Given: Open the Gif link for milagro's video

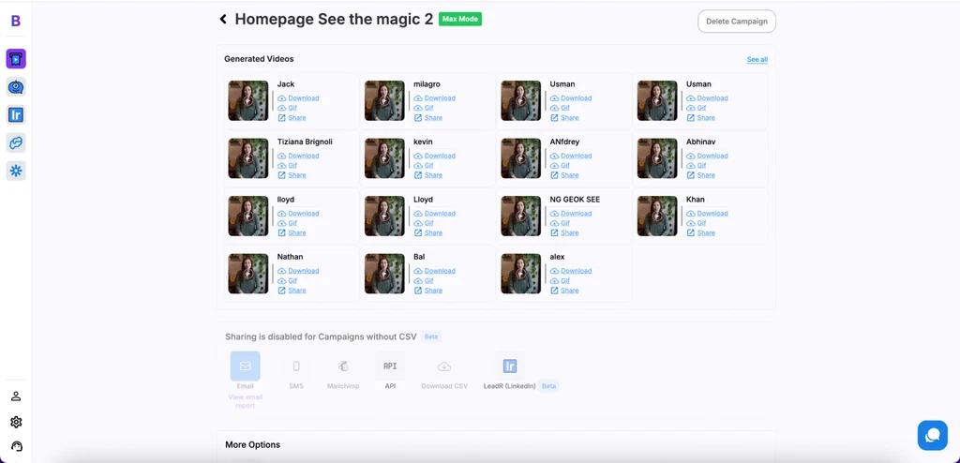Looking at the screenshot, I should coord(428,108).
